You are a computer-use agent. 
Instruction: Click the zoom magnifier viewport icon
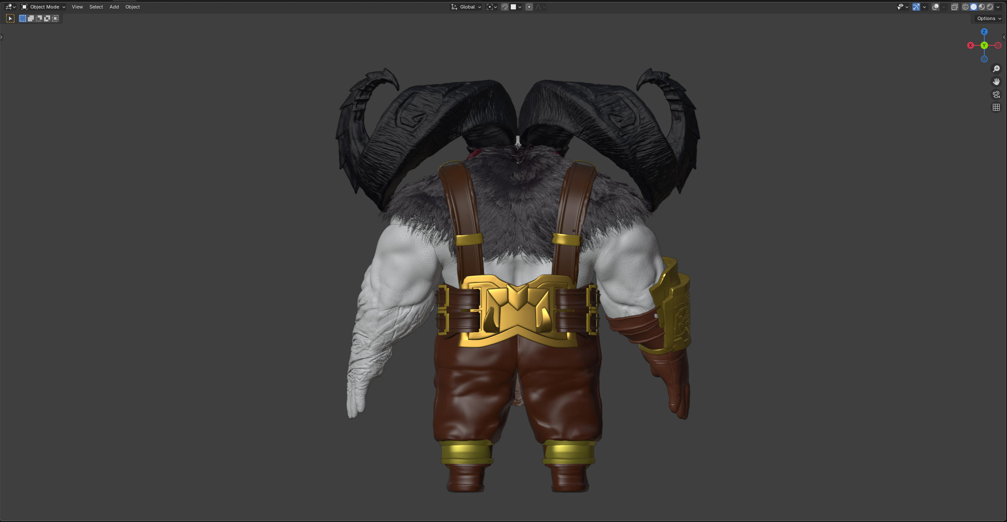click(996, 69)
